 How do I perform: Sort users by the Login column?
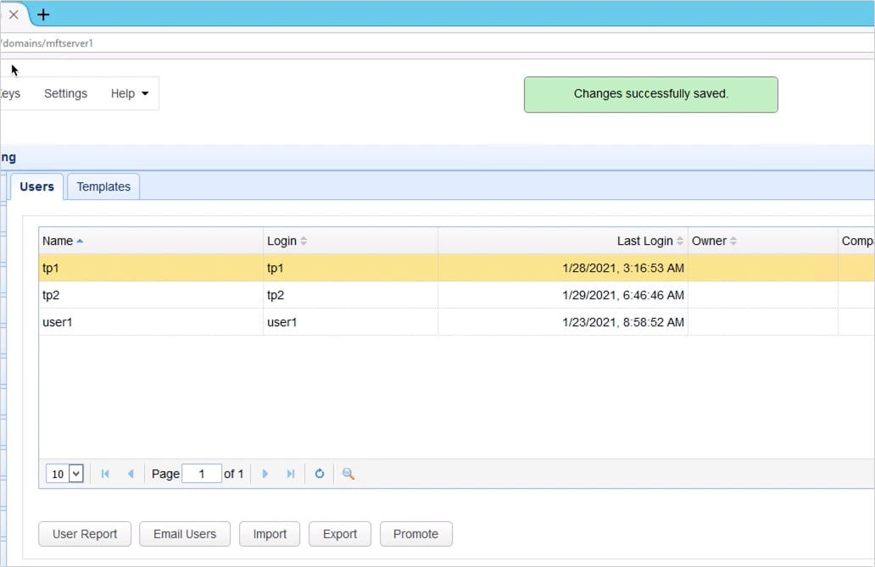282,241
